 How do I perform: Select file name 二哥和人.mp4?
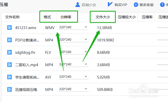click(26, 65)
